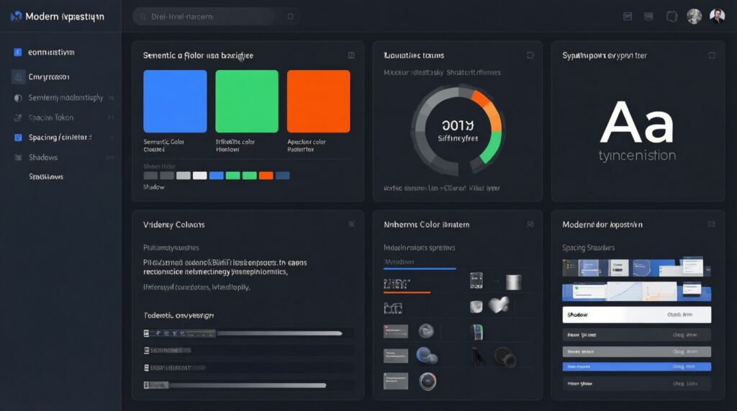This screenshot has width=737, height=411.
Task: Click the gray sphere icon
Action: tap(426, 331)
